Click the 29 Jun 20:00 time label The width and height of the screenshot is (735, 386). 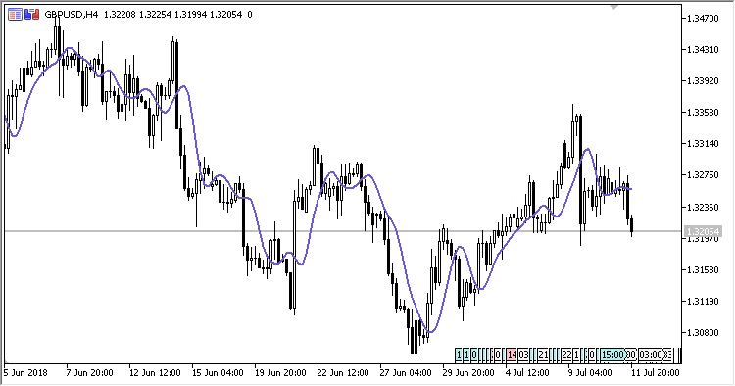point(468,373)
